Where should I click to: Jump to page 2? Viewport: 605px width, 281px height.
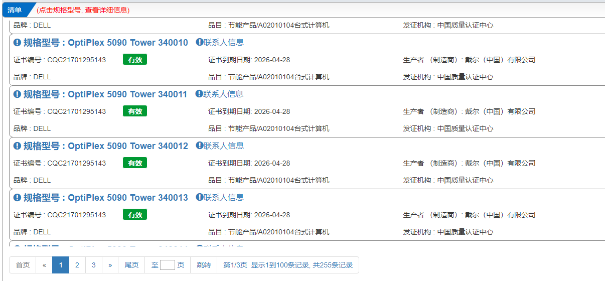click(77, 265)
